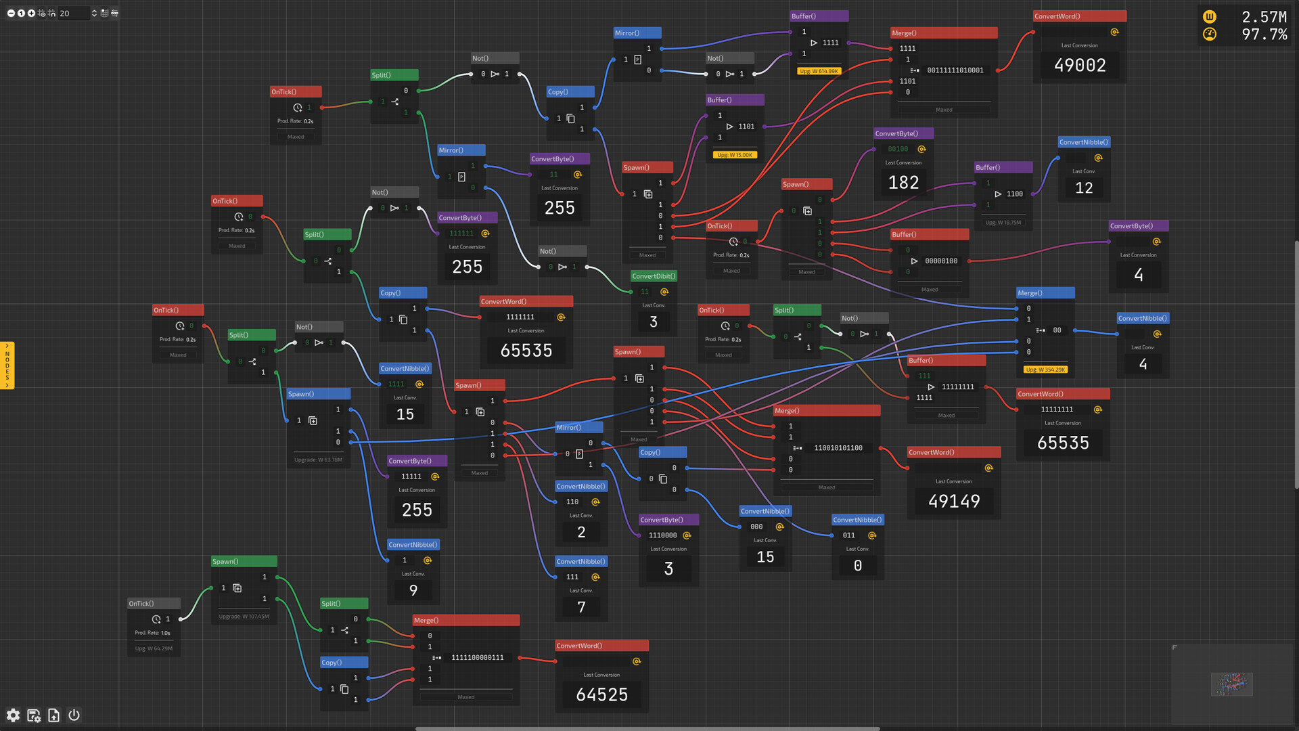Click @ icon in ConvertDibit node
Viewport: 1299px width, 731px height.
pos(664,292)
